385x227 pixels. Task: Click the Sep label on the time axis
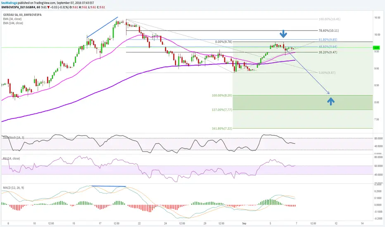(x=244, y=224)
